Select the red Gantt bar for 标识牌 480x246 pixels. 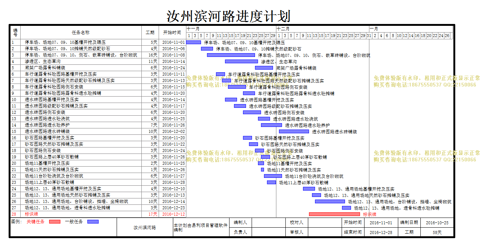(x=334, y=214)
